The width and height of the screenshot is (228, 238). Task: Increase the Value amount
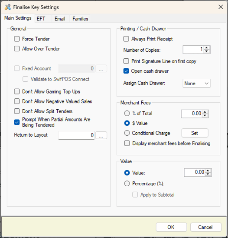point(208,171)
